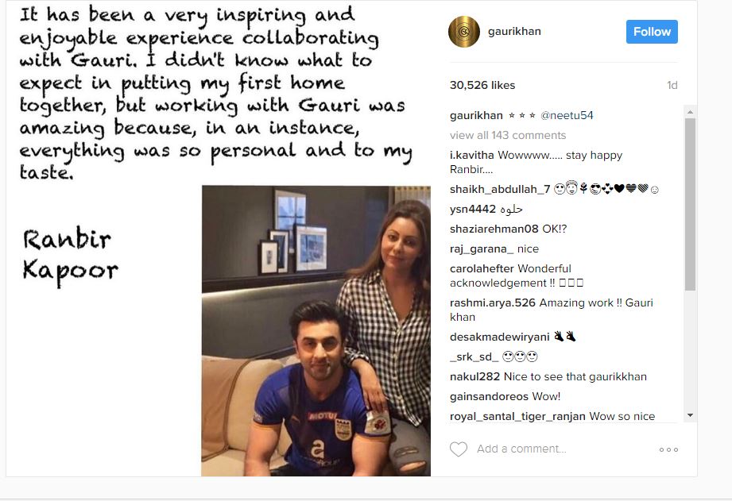This screenshot has height=501, width=732.
Task: Open rashmi.arya.526 profile link
Action: tap(493, 303)
